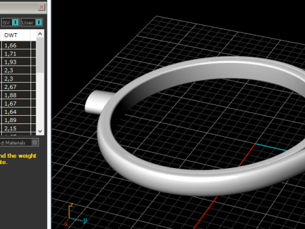
Task: Close the weight panel with red X
Action: coord(41,7)
